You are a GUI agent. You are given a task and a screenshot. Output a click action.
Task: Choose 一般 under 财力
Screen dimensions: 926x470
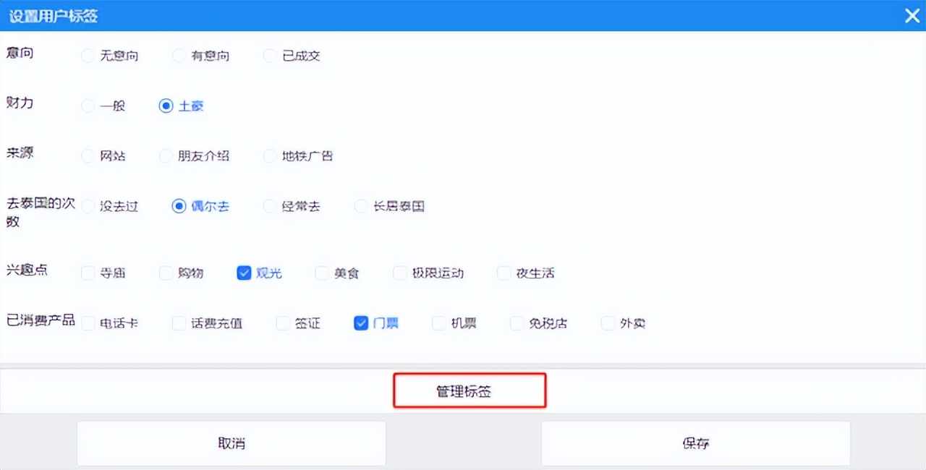[x=88, y=106]
